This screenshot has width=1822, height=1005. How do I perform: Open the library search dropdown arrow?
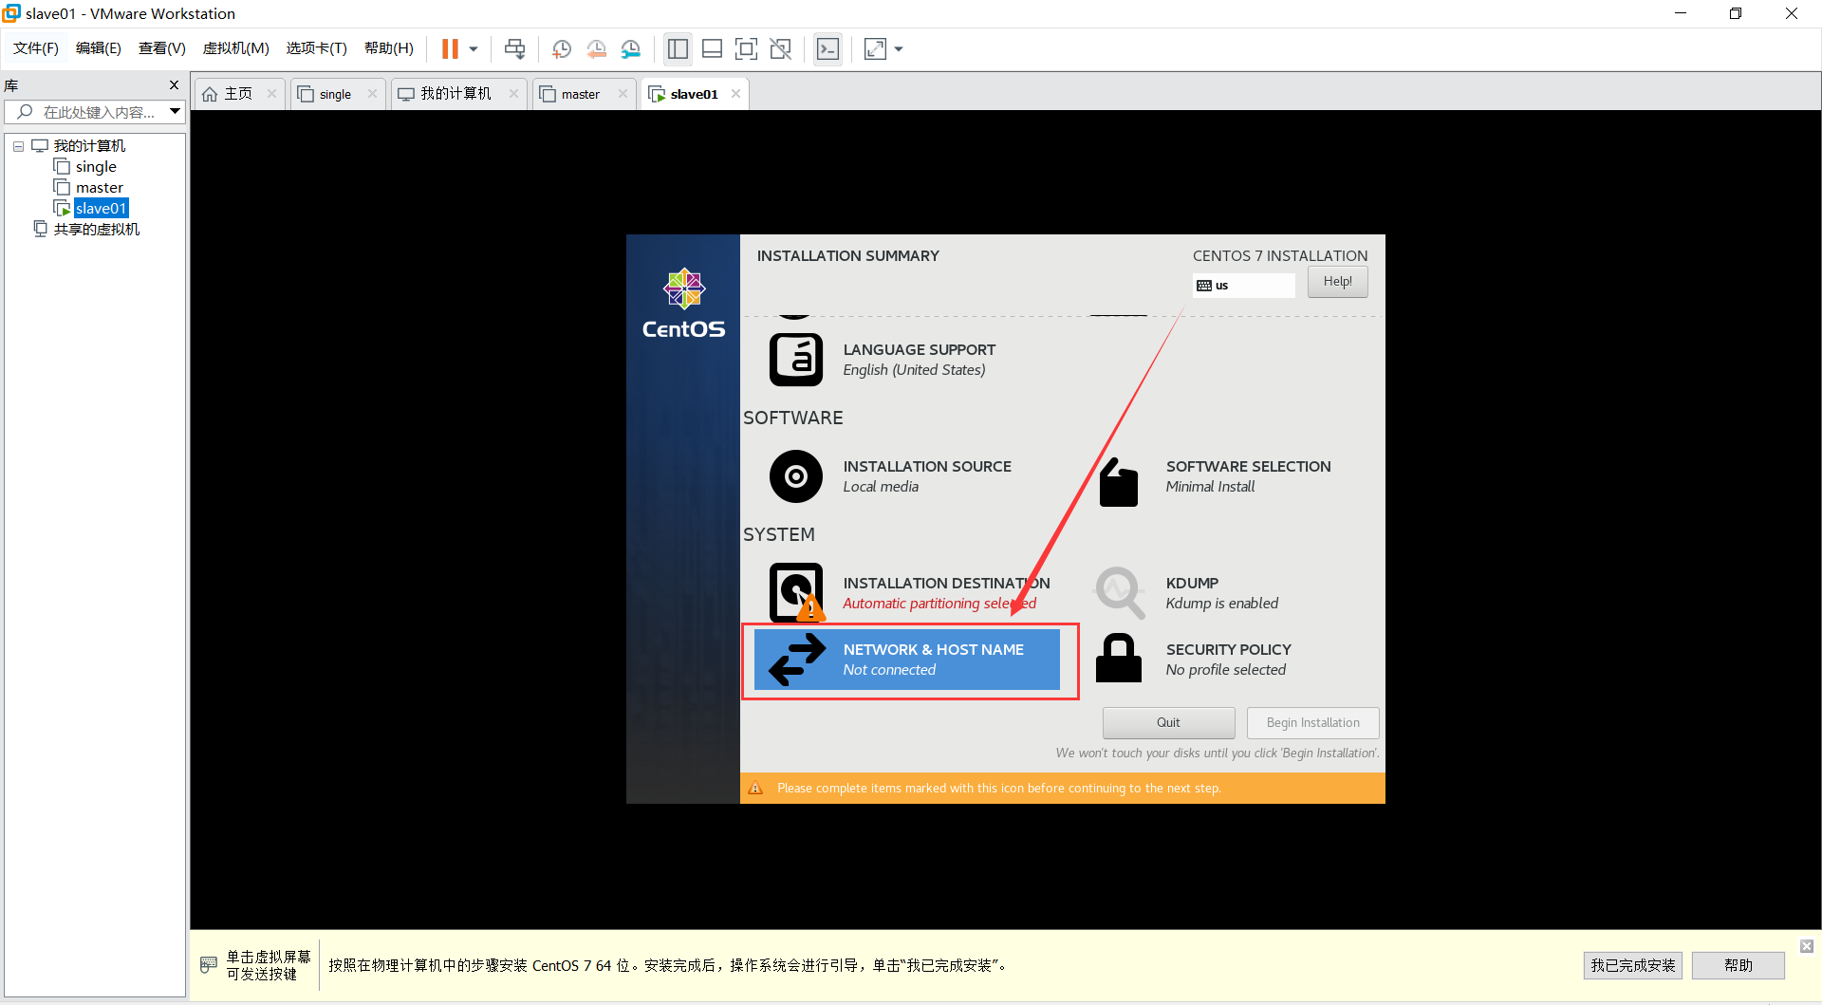point(176,112)
